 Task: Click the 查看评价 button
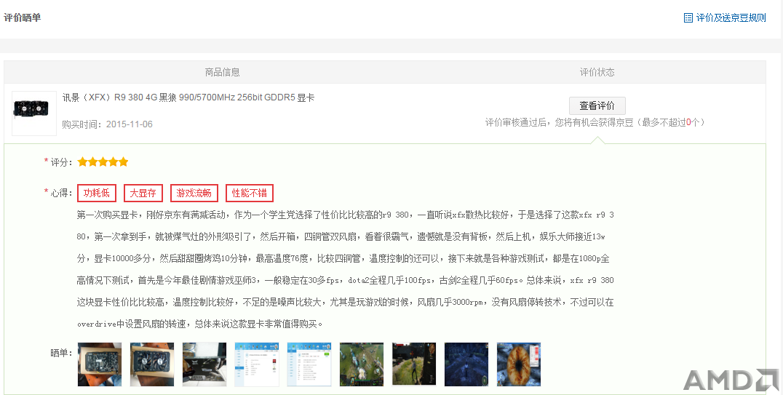(597, 105)
